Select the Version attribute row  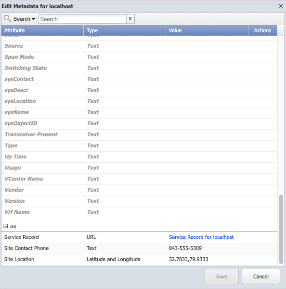[139, 201]
